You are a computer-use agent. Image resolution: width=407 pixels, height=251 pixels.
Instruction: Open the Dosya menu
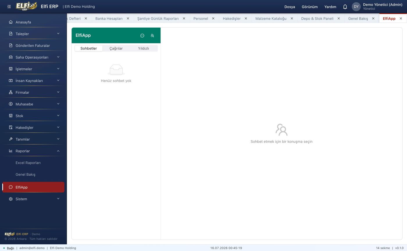pos(290,7)
